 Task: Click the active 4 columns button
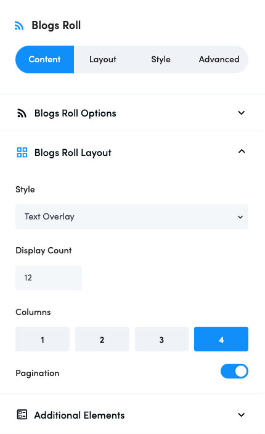coord(221,339)
